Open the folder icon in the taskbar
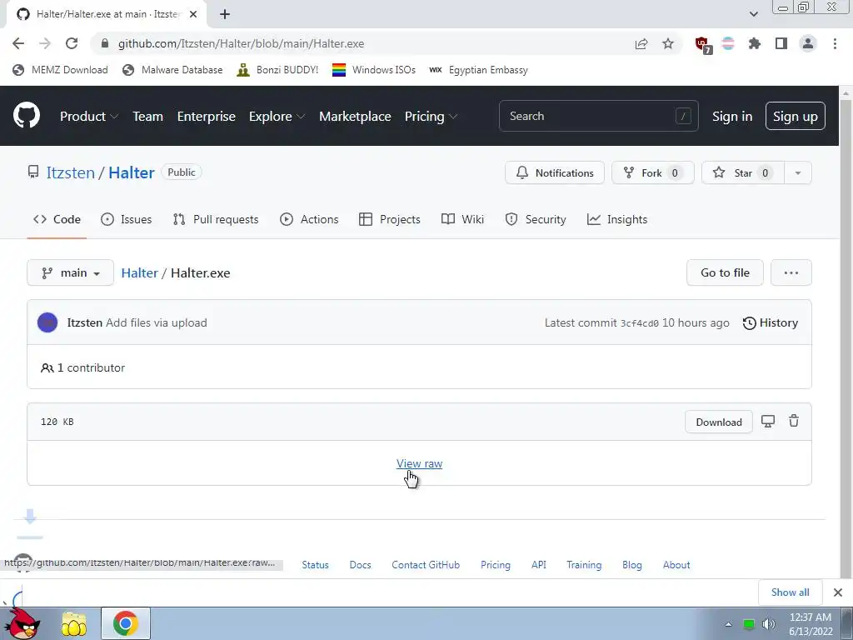This screenshot has height=640, width=853. (x=74, y=623)
